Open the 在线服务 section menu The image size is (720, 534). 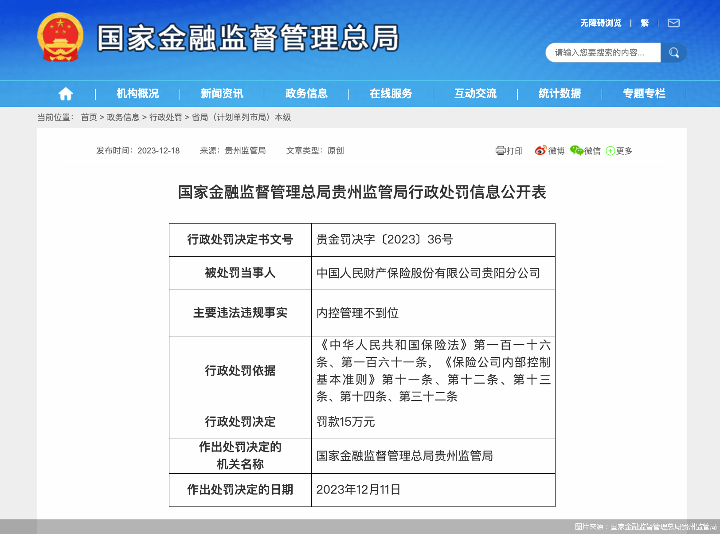point(390,94)
